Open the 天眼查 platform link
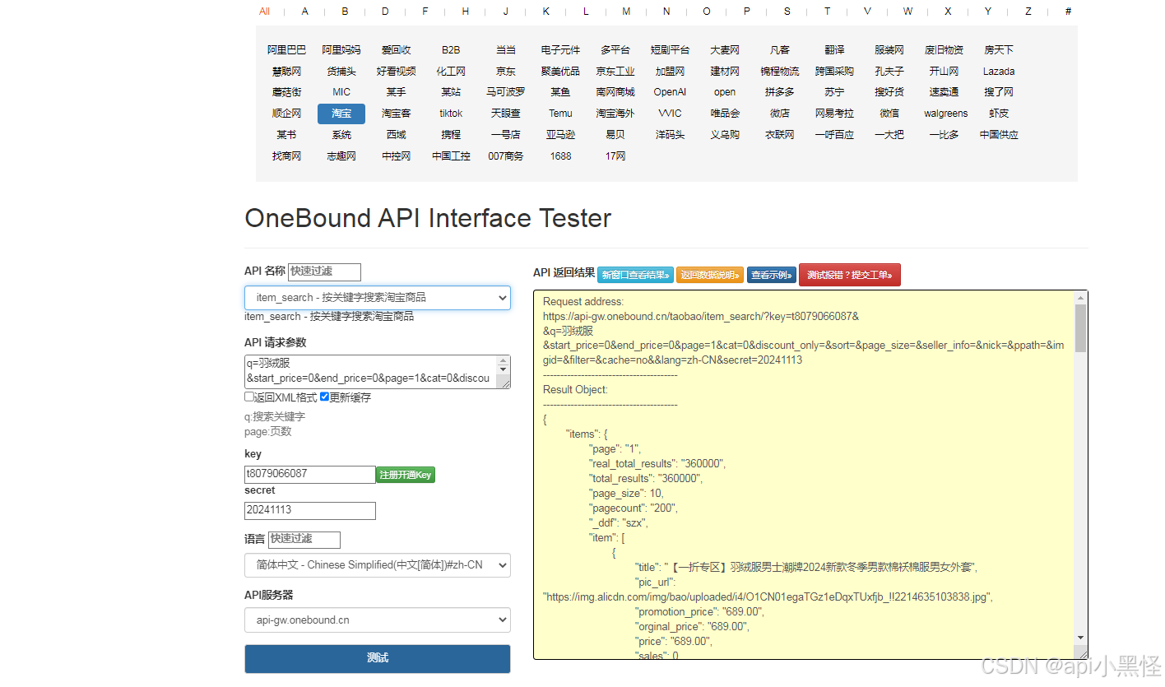The width and height of the screenshot is (1165, 687). pyautogui.click(x=506, y=114)
